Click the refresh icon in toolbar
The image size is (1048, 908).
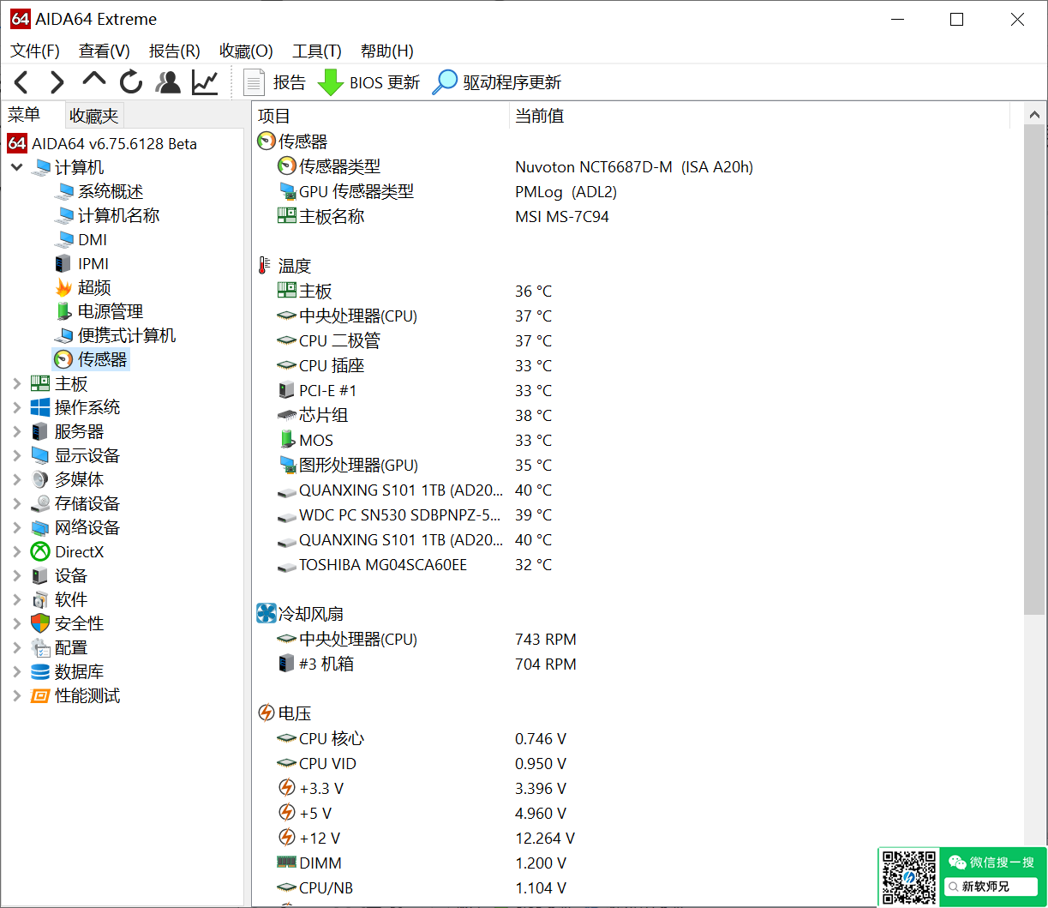131,82
